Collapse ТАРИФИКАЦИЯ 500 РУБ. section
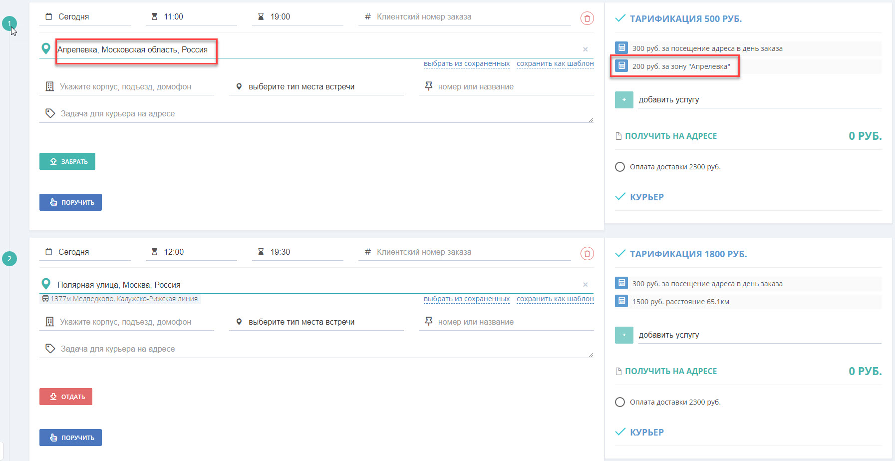Screen dimensions: 895x461 (x=678, y=19)
